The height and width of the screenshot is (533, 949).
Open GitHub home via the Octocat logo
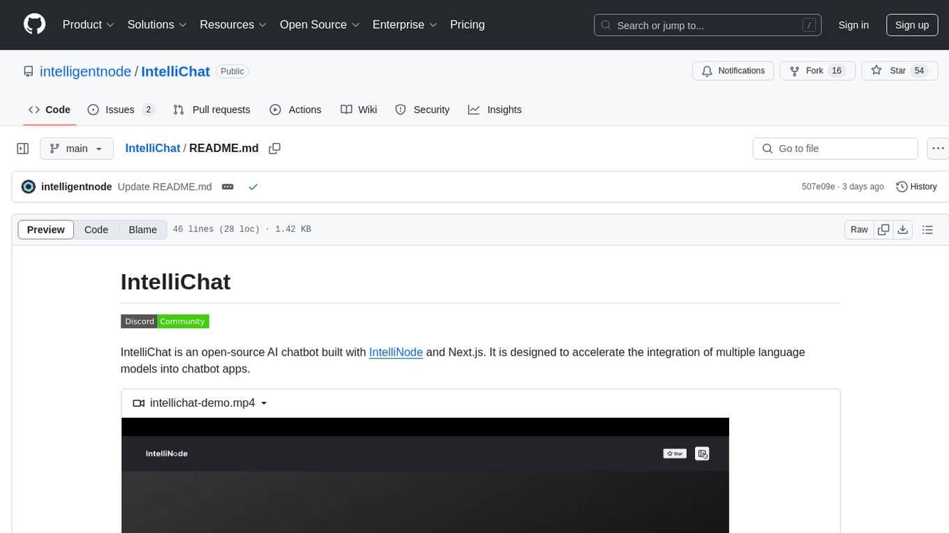[35, 24]
